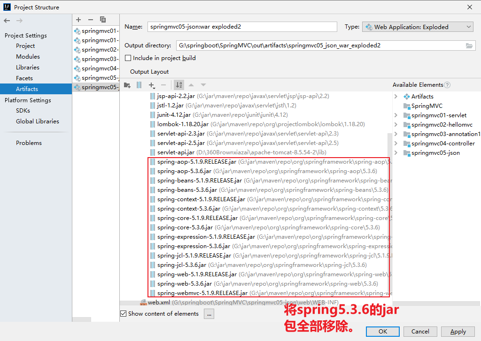
Task: Copy the artifact using the duplicate icon
Action: pos(103,19)
